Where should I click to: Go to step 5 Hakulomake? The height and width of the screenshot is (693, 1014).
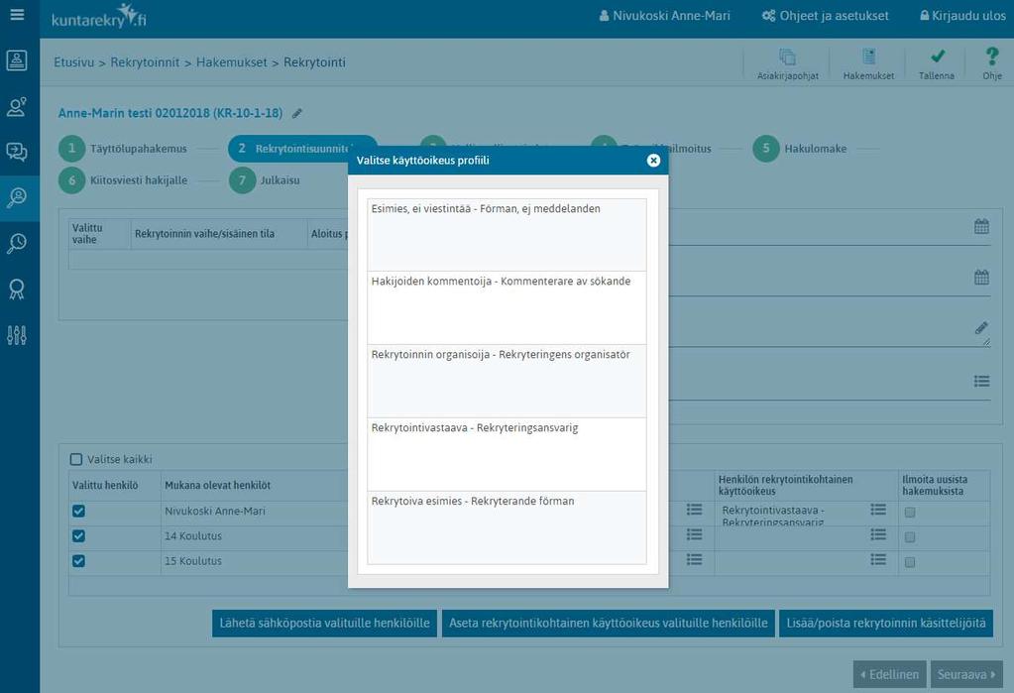(800, 149)
